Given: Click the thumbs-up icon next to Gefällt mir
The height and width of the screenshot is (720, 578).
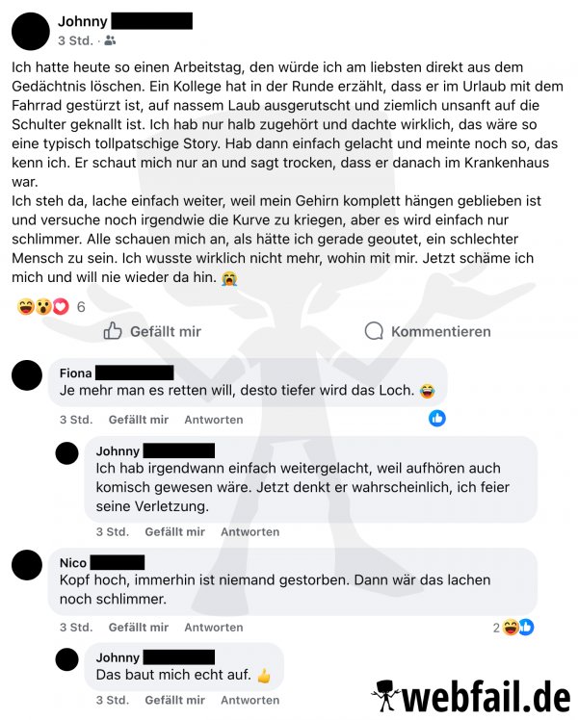Looking at the screenshot, I should (x=113, y=330).
